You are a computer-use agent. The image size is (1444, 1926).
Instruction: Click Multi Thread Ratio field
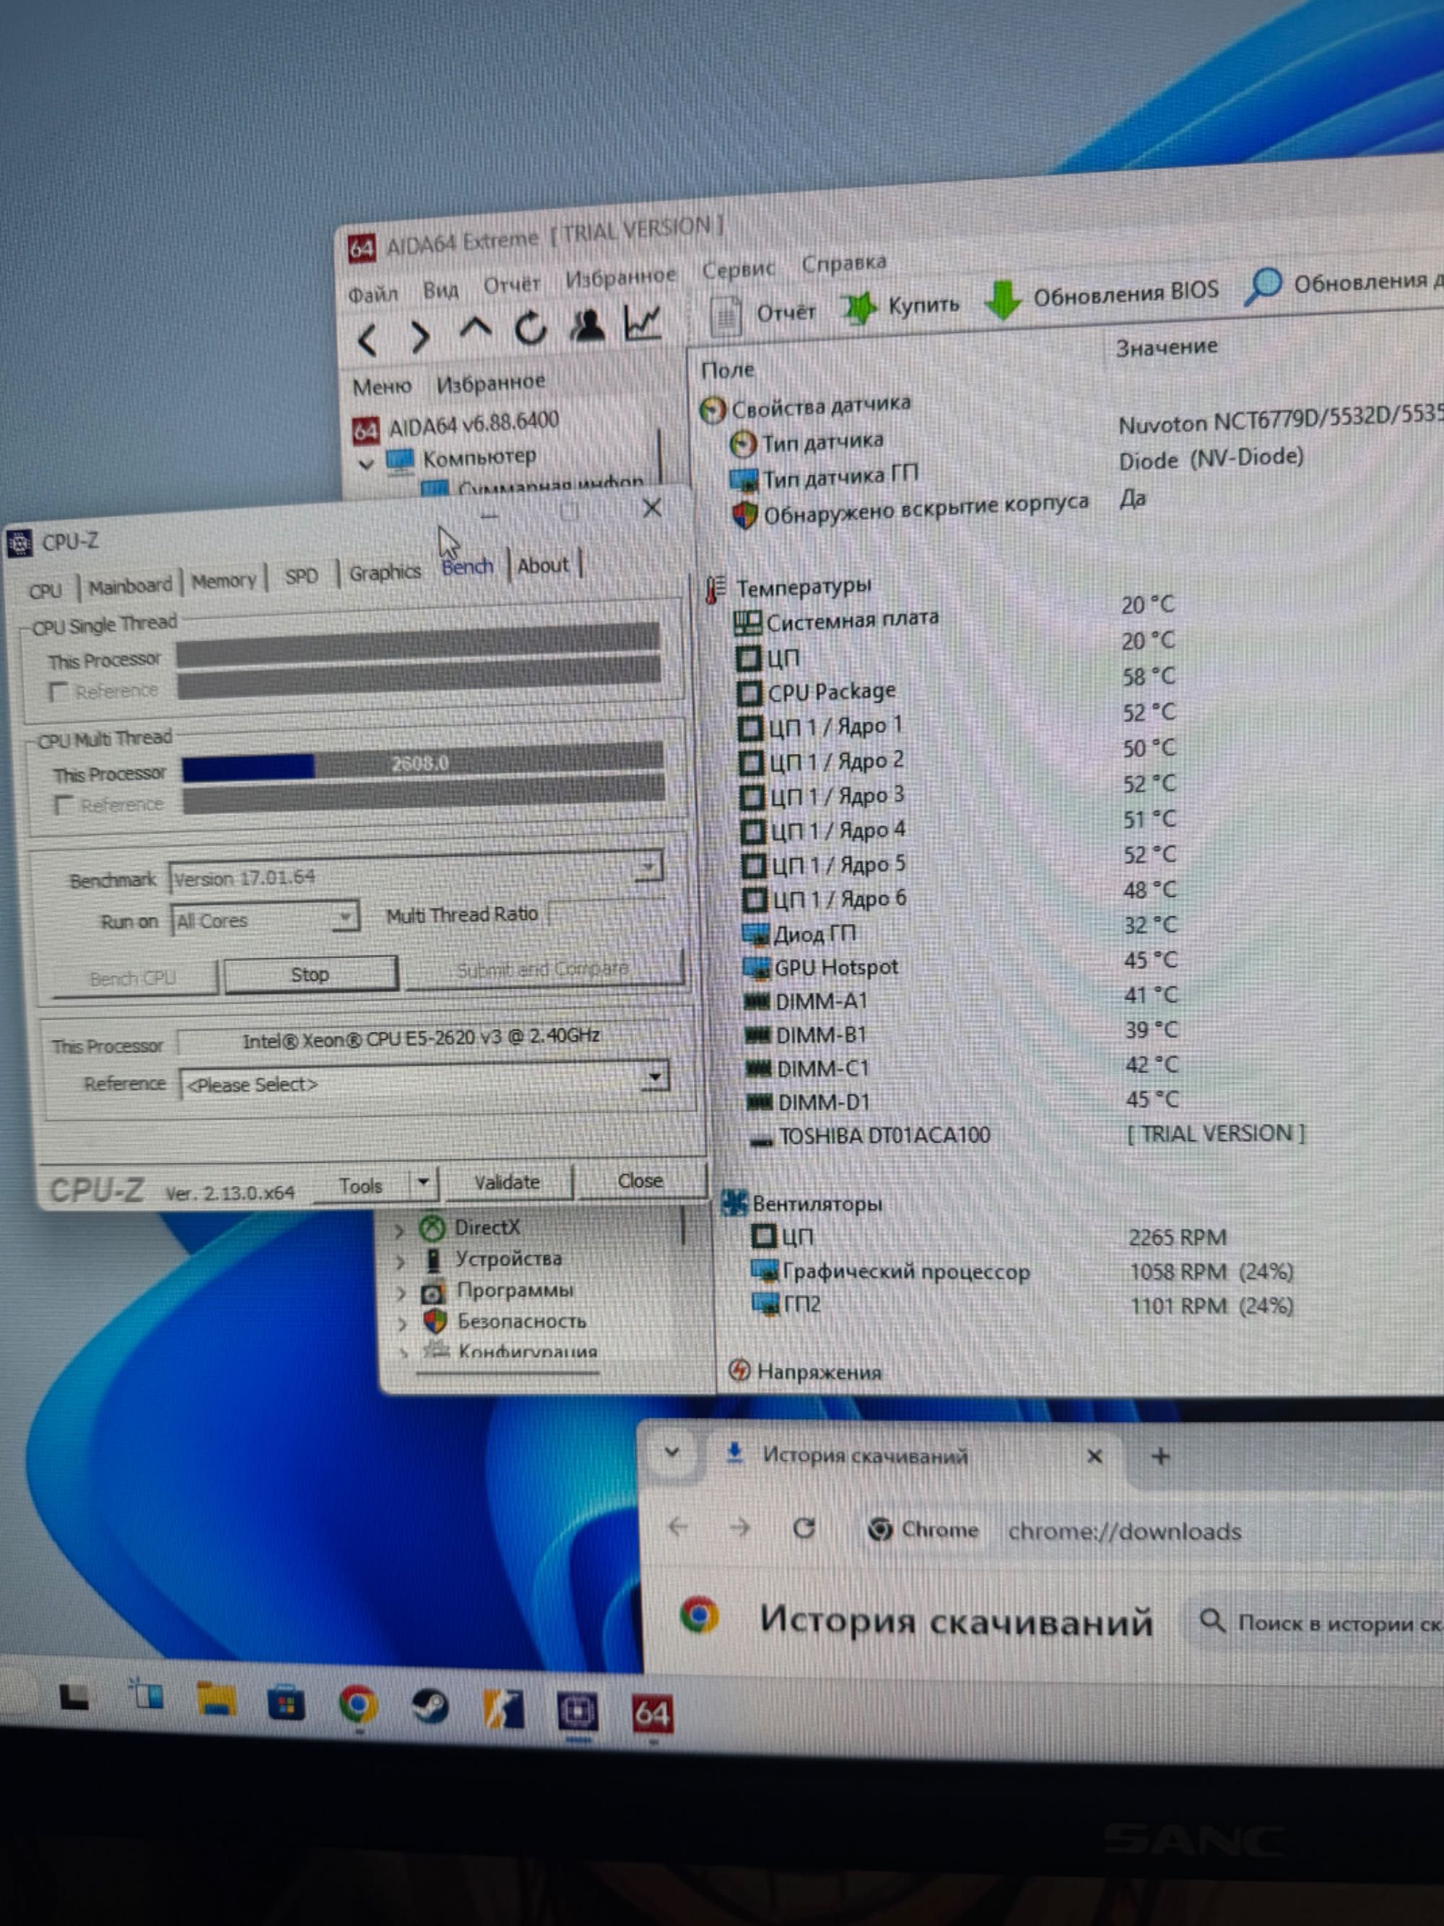(x=607, y=911)
